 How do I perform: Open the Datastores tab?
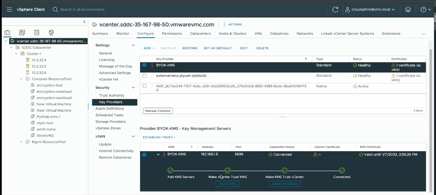[x=279, y=34]
